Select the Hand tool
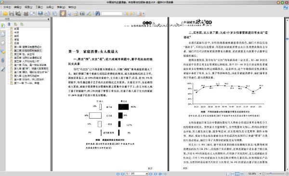 click(x=63, y=14)
